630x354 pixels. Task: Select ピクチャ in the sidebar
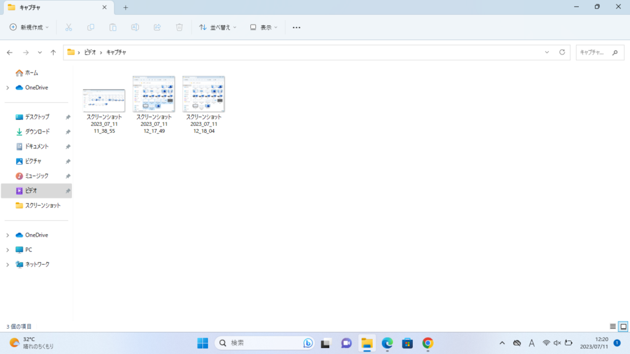tap(33, 161)
